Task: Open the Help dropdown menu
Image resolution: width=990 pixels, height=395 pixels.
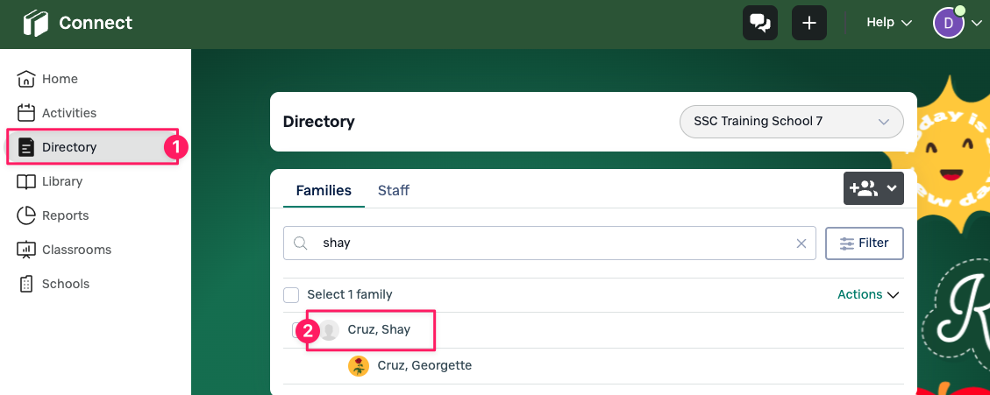Action: [x=888, y=23]
